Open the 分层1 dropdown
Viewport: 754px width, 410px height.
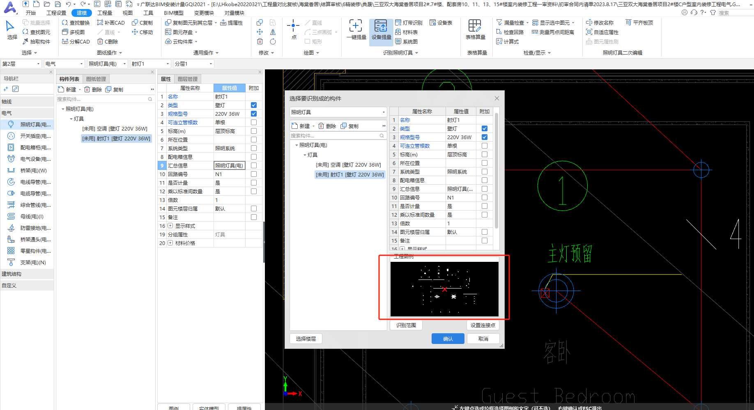tap(193, 64)
